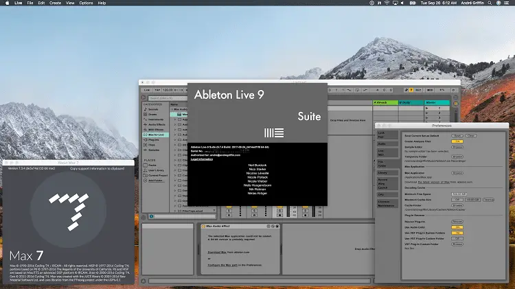This screenshot has height=289, width=515.
Task: Activate Draw Mode pencil in Live toolbar
Action: (x=407, y=90)
